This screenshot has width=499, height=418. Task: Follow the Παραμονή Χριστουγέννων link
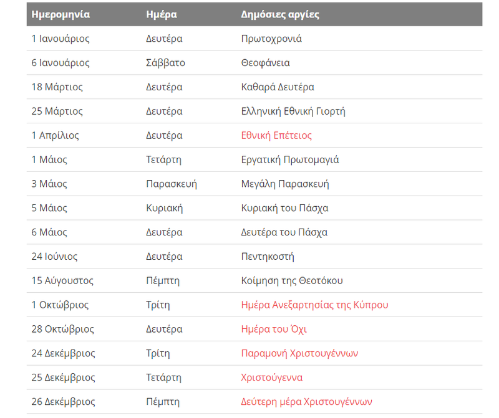(x=299, y=354)
